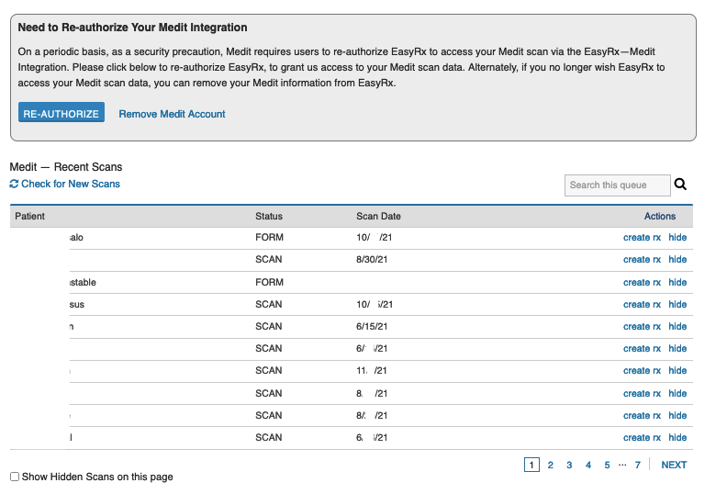
Task: Go to page 7 of scans
Action: (x=637, y=465)
